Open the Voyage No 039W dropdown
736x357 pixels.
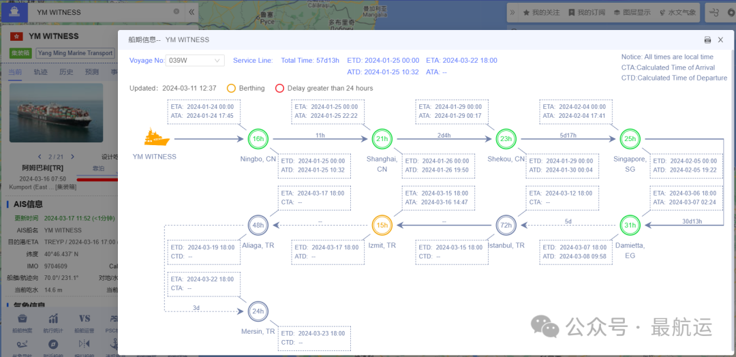[x=195, y=60]
